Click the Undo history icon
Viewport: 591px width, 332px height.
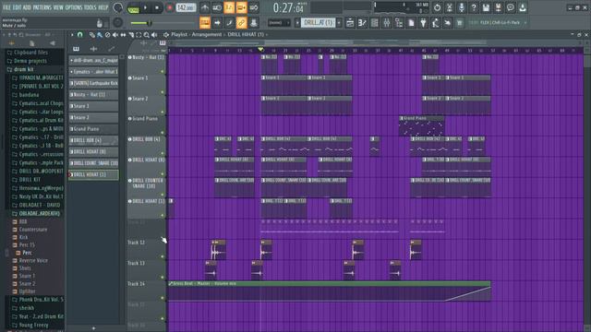(x=437, y=7)
